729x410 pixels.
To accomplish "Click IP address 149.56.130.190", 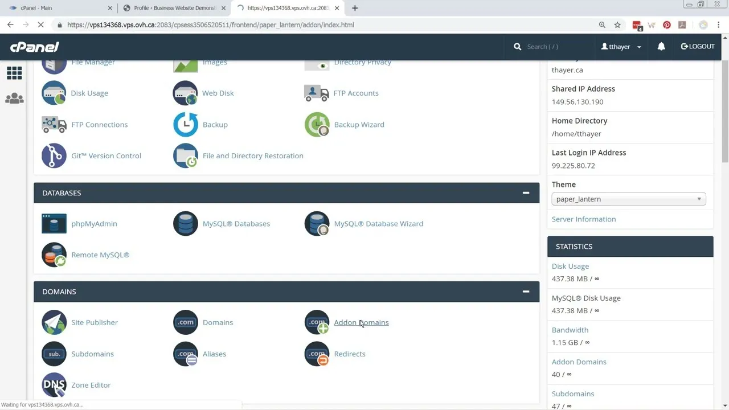I will point(578,102).
